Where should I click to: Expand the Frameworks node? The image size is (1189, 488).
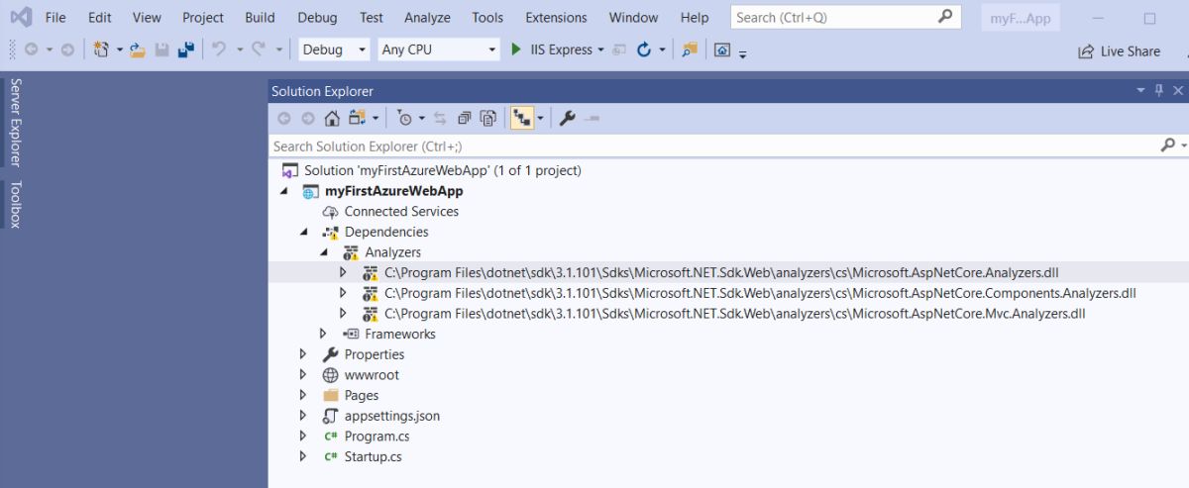pos(323,335)
